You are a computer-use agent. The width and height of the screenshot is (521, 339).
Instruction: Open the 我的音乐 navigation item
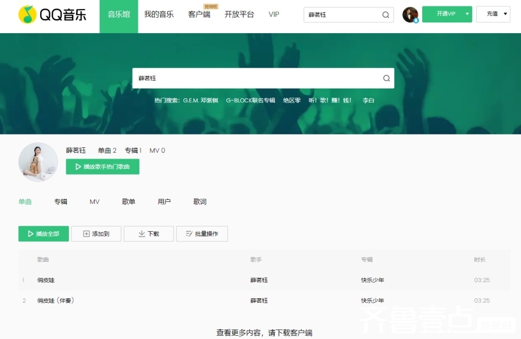click(x=159, y=14)
